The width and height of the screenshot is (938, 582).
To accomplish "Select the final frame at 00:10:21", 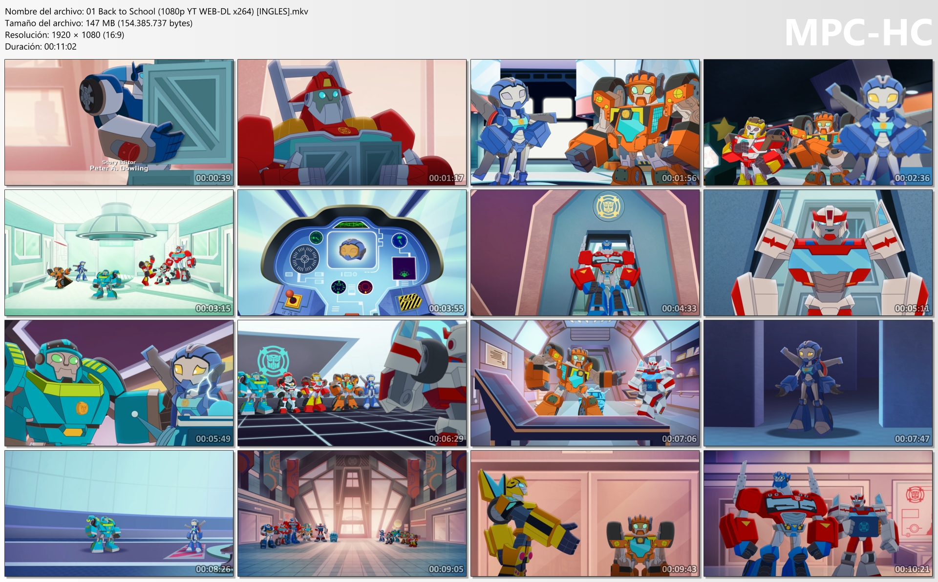I will click(818, 514).
